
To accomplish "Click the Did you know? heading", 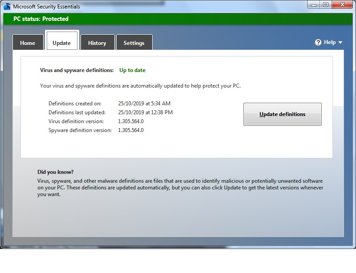I will 55,172.
